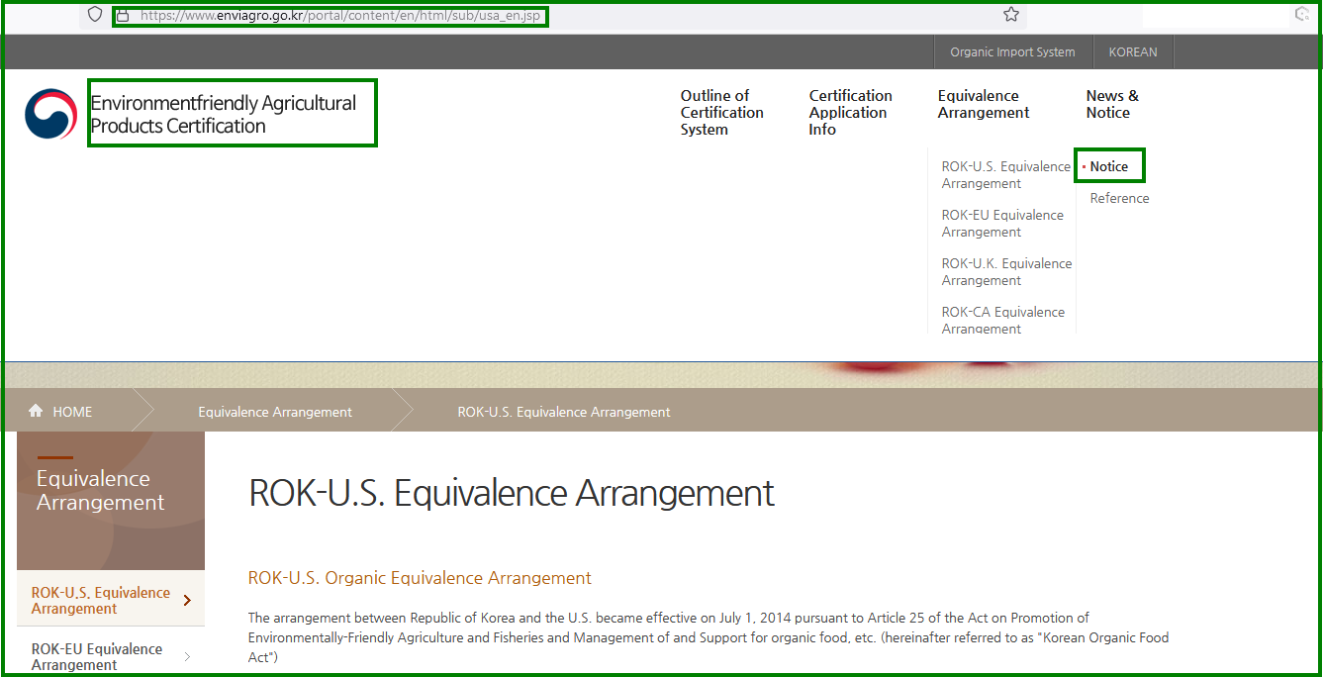This screenshot has width=1323, height=677.
Task: Open the News & Notice menu
Action: [x=1112, y=104]
